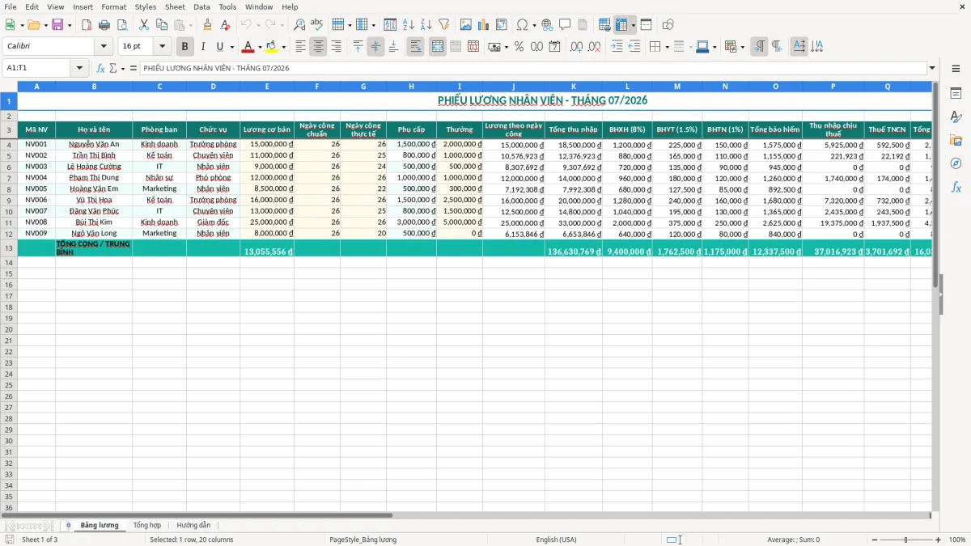Viewport: 971px width, 546px height.
Task: Adjust the zoom slider
Action: 906,540
